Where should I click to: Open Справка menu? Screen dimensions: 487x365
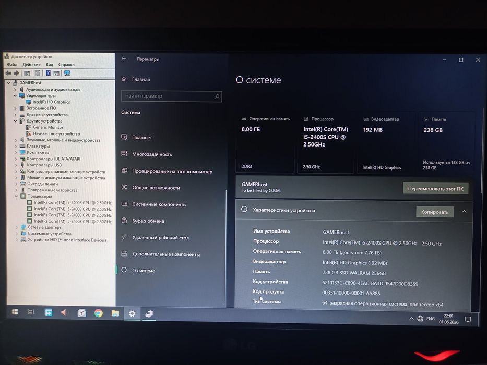click(x=66, y=64)
